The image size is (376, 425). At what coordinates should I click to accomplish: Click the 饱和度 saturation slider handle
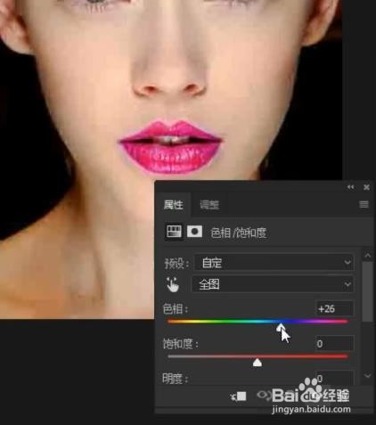click(x=257, y=363)
